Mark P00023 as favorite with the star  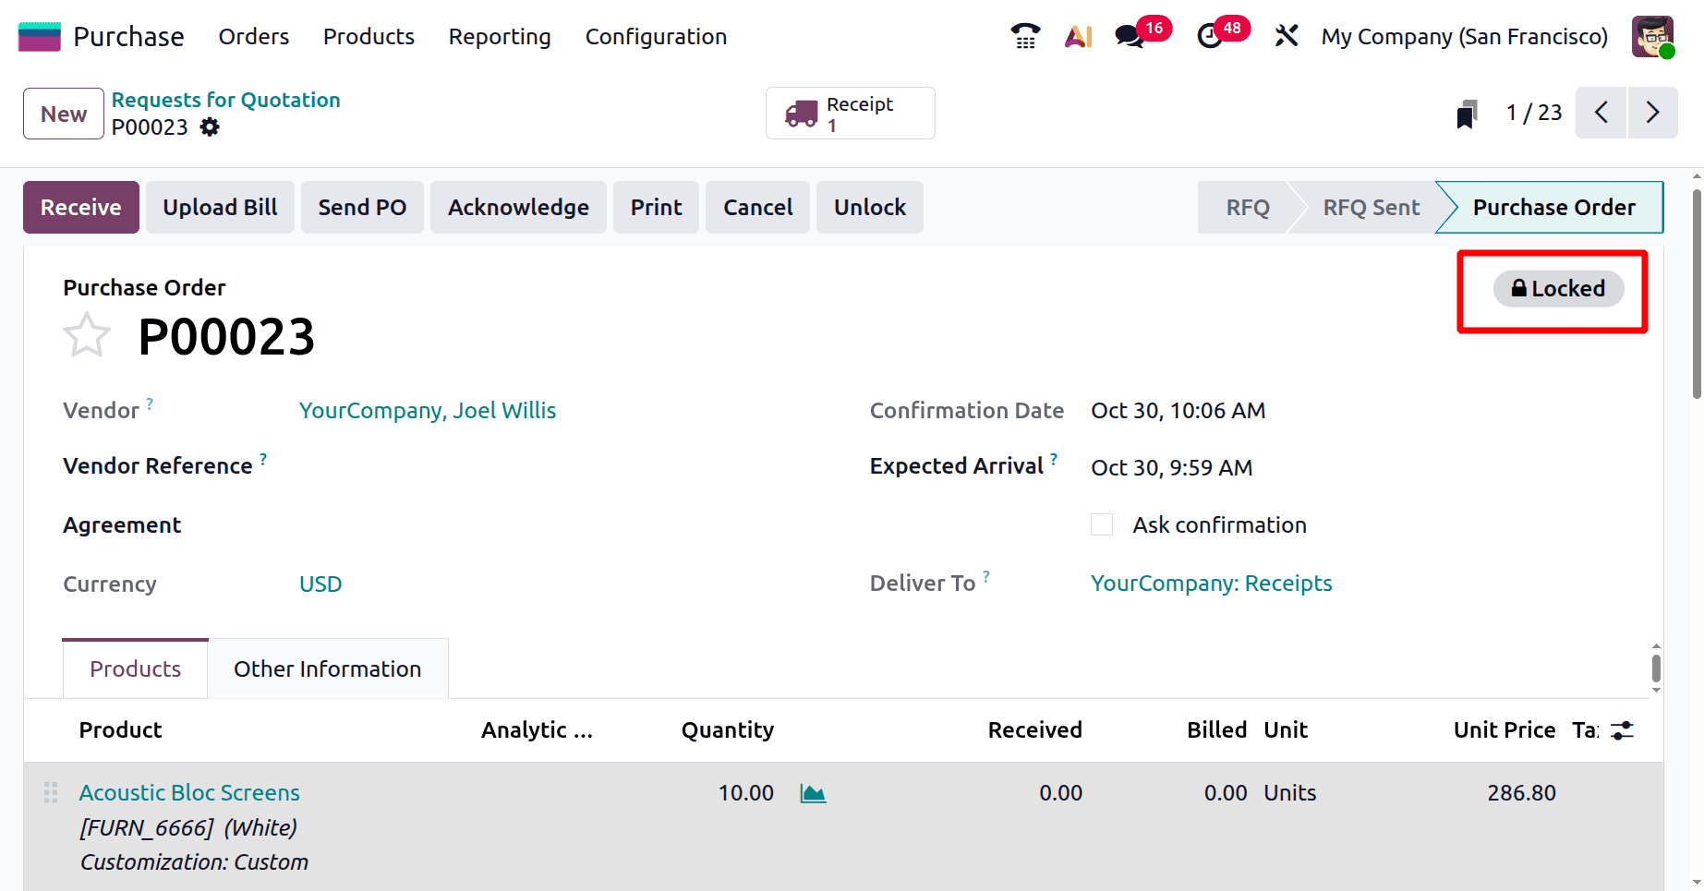(x=86, y=334)
